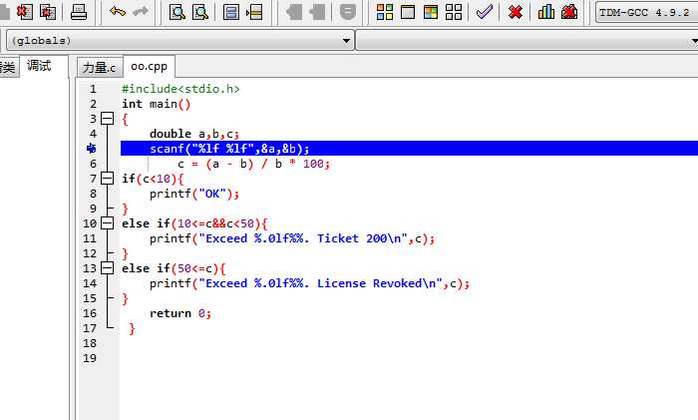The image size is (698, 420).
Task: Click line number 18 in gutter
Action: (x=90, y=343)
